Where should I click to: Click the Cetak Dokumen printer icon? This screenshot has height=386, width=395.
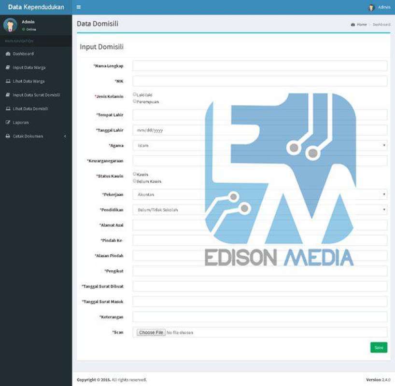(x=8, y=136)
